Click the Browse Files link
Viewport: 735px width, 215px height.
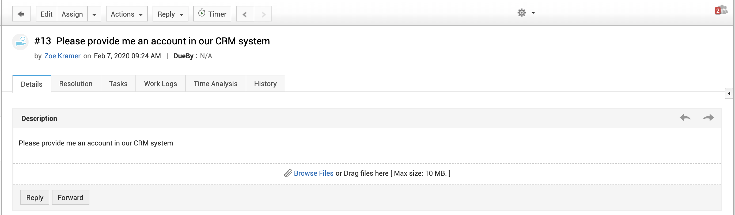(x=313, y=173)
